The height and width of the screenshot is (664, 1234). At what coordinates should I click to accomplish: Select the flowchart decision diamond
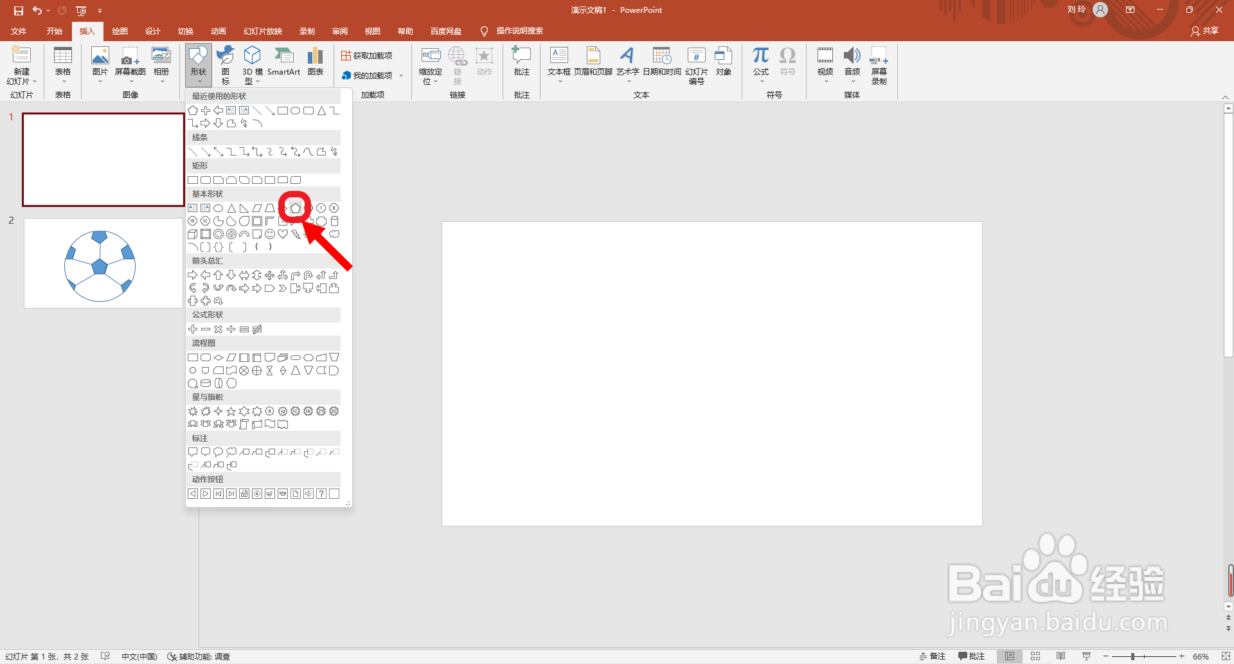click(219, 357)
